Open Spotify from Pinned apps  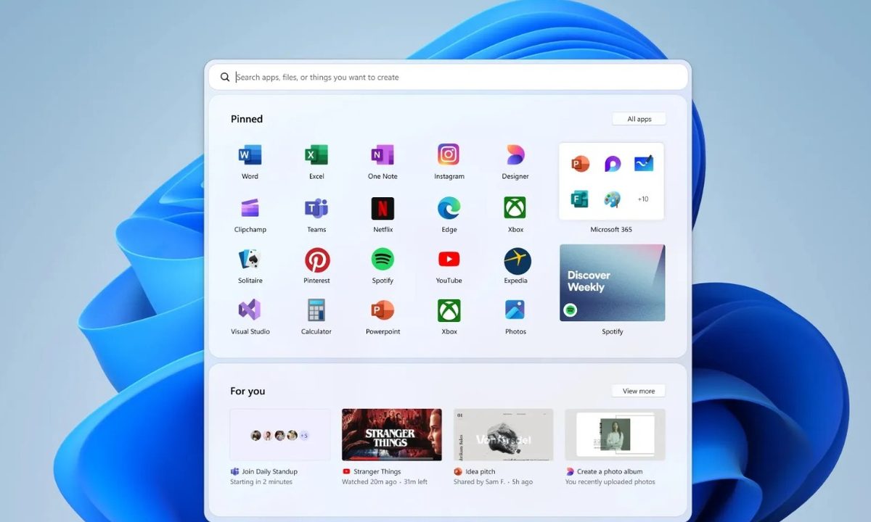coord(383,260)
